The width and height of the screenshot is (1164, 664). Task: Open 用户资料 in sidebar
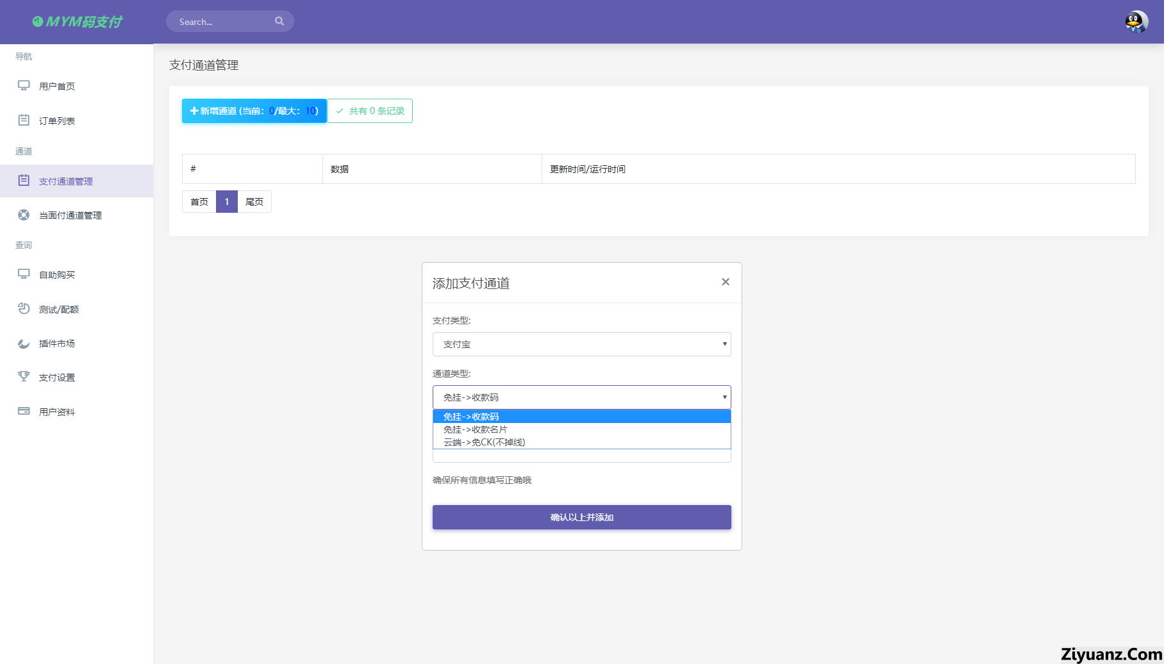click(76, 411)
